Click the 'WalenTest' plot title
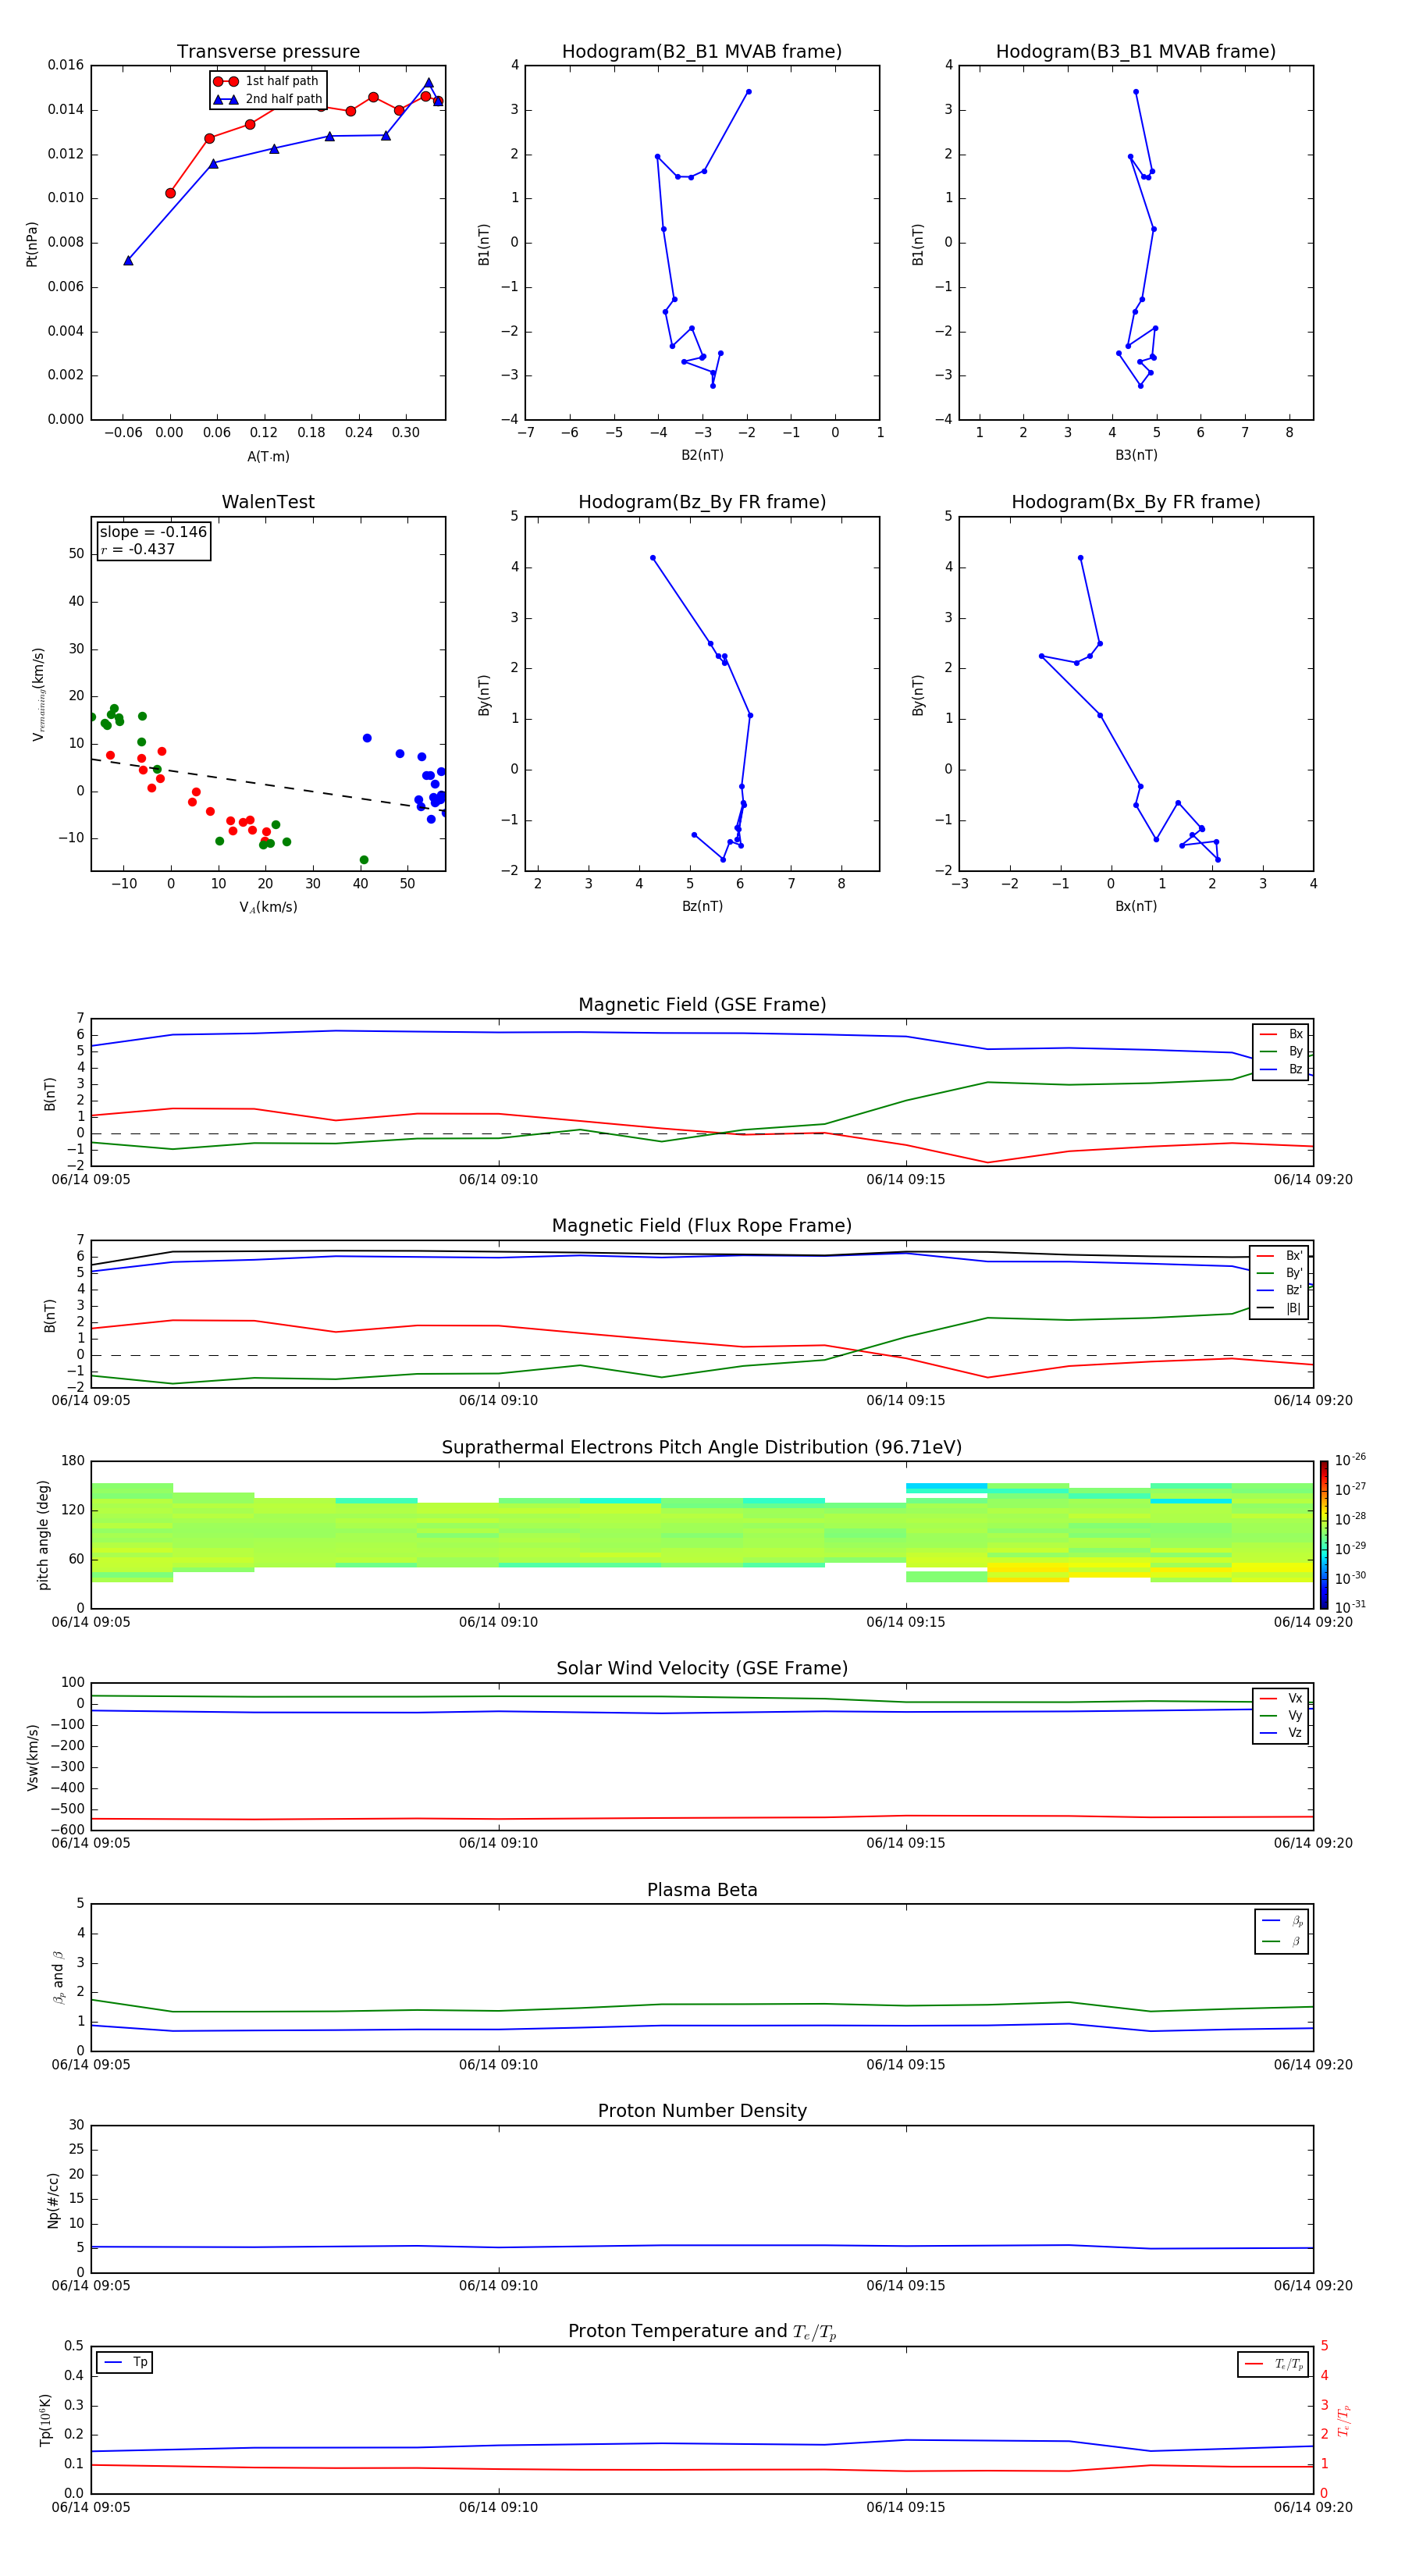The height and width of the screenshot is (2576, 1405). tap(268, 502)
